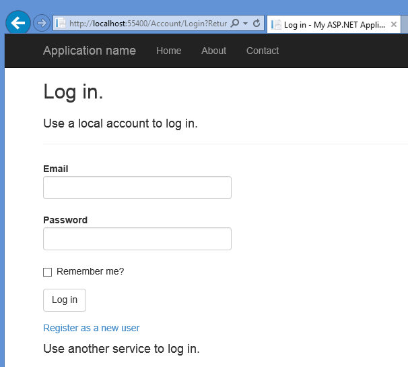408x367 pixels.
Task: Select the 'Log in - My ASP.NET' tab
Action: click(x=333, y=25)
